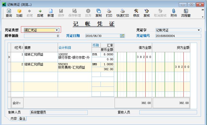207x125 pixels.
Task: Open the 功能 function toolbar icon
Action: click(19, 13)
